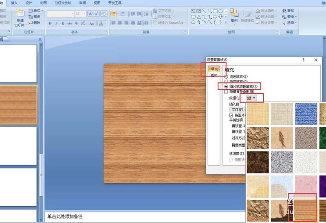Expand the shapes gallery more arrow
326x223 pixels.
point(226,22)
